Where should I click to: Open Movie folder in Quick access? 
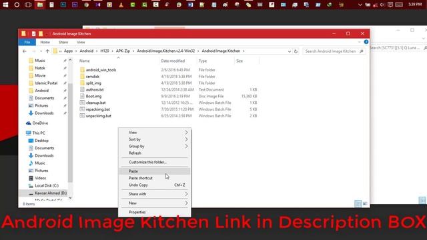click(x=40, y=75)
